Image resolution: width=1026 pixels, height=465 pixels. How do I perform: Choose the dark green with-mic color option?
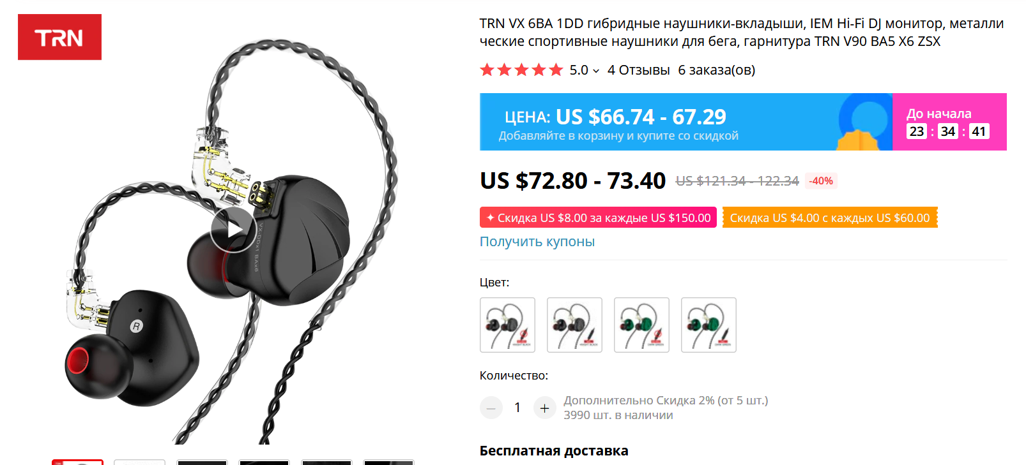708,325
